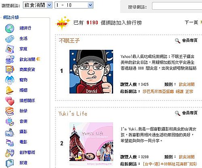The image size is (202, 168).
Task: Click the 搜尋網誌 search input field
Action: click(177, 6)
